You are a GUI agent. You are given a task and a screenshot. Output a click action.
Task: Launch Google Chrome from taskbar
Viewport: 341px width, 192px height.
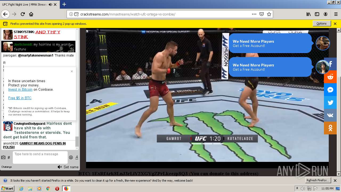tap(48, 189)
